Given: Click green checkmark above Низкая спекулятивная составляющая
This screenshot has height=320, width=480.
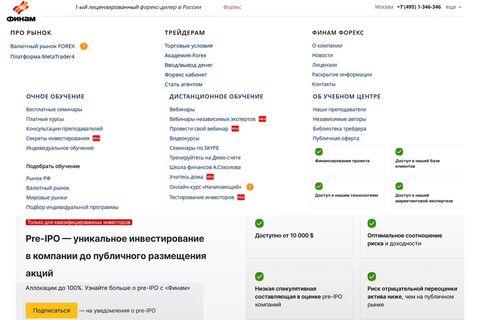Looking at the screenshot, I should pyautogui.click(x=260, y=277).
